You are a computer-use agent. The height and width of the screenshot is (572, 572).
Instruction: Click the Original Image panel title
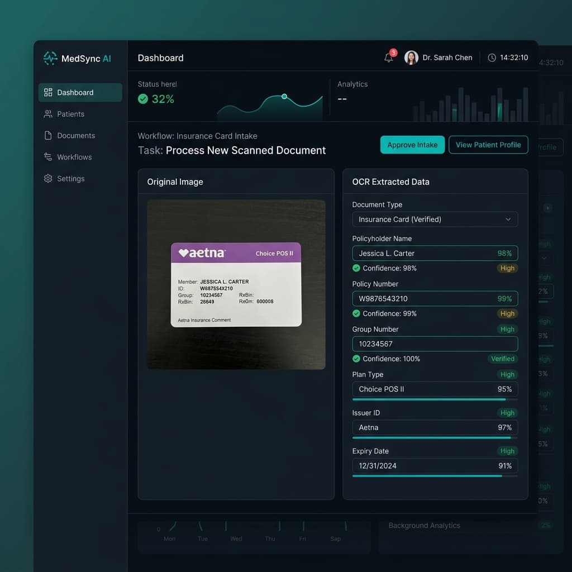click(x=175, y=182)
